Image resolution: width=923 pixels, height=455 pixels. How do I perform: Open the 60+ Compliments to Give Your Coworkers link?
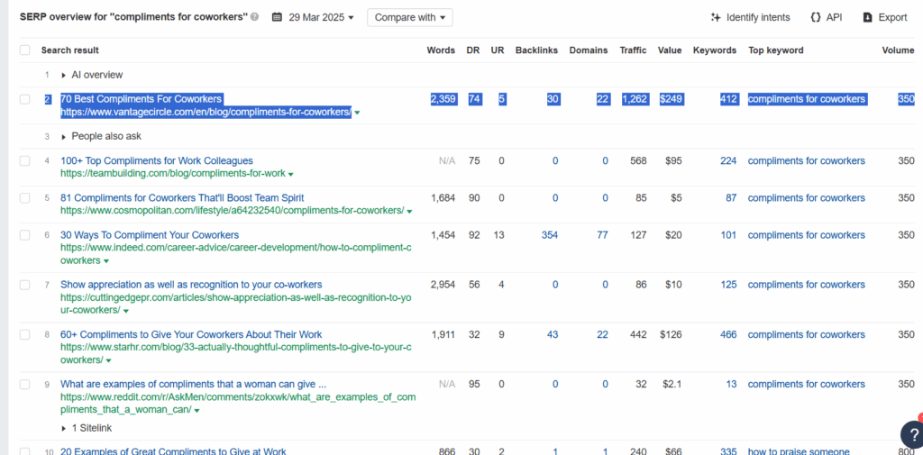tap(191, 334)
